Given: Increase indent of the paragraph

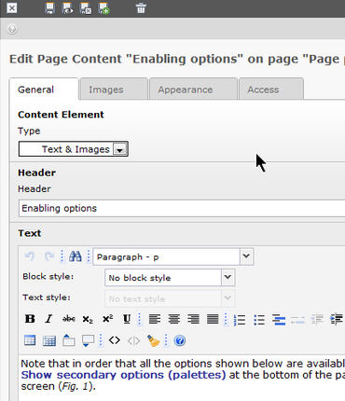Looking at the screenshot, I should point(337,319).
